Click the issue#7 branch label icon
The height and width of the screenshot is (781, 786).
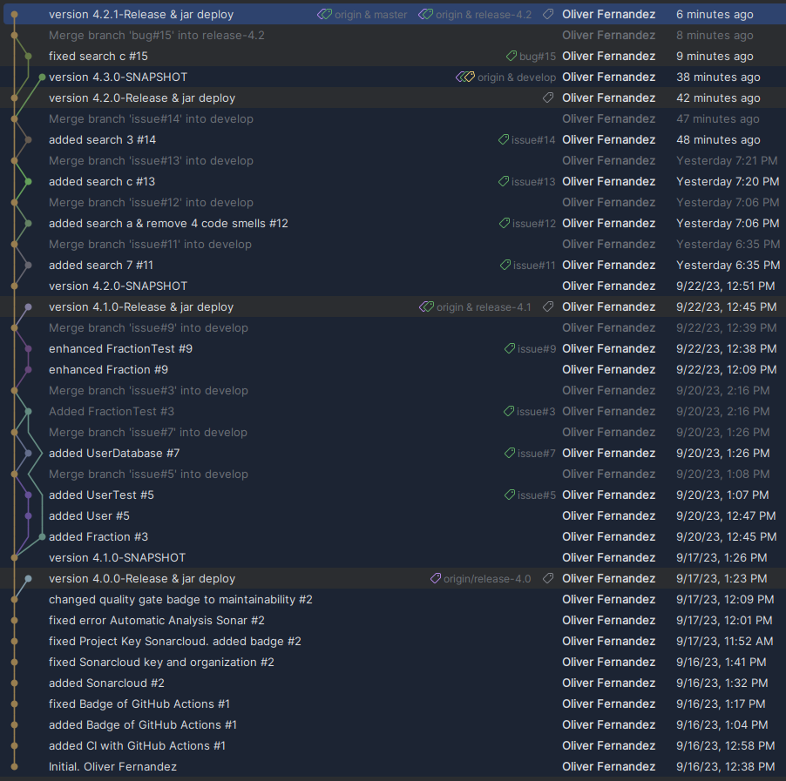tap(508, 453)
